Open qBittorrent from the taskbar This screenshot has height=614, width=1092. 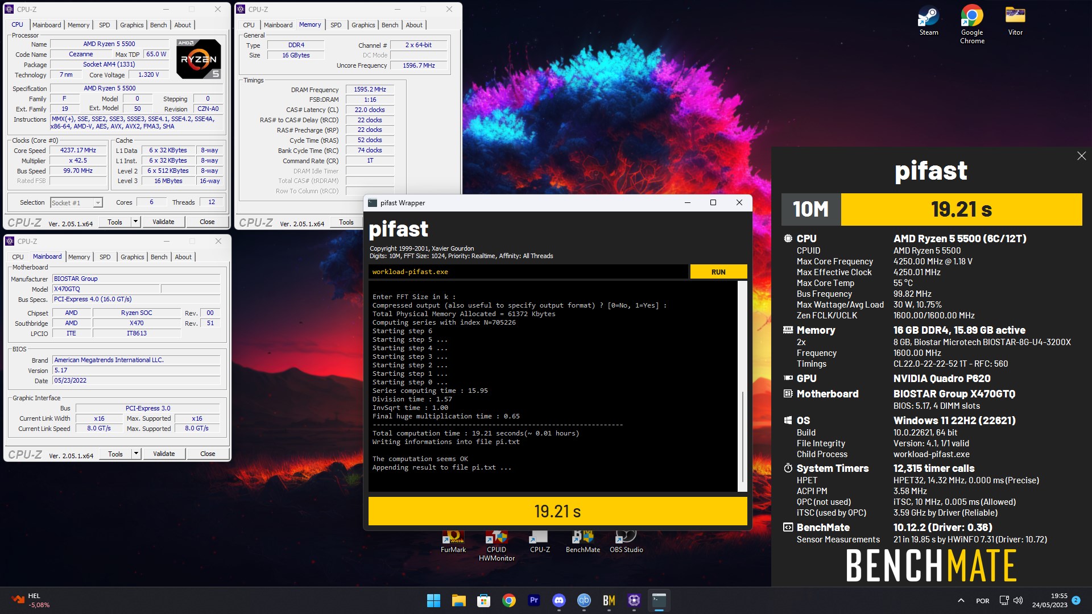[584, 600]
